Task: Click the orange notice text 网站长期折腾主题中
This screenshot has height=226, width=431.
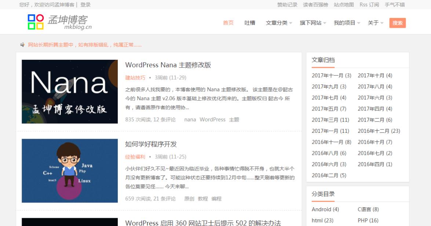Action: 85,45
